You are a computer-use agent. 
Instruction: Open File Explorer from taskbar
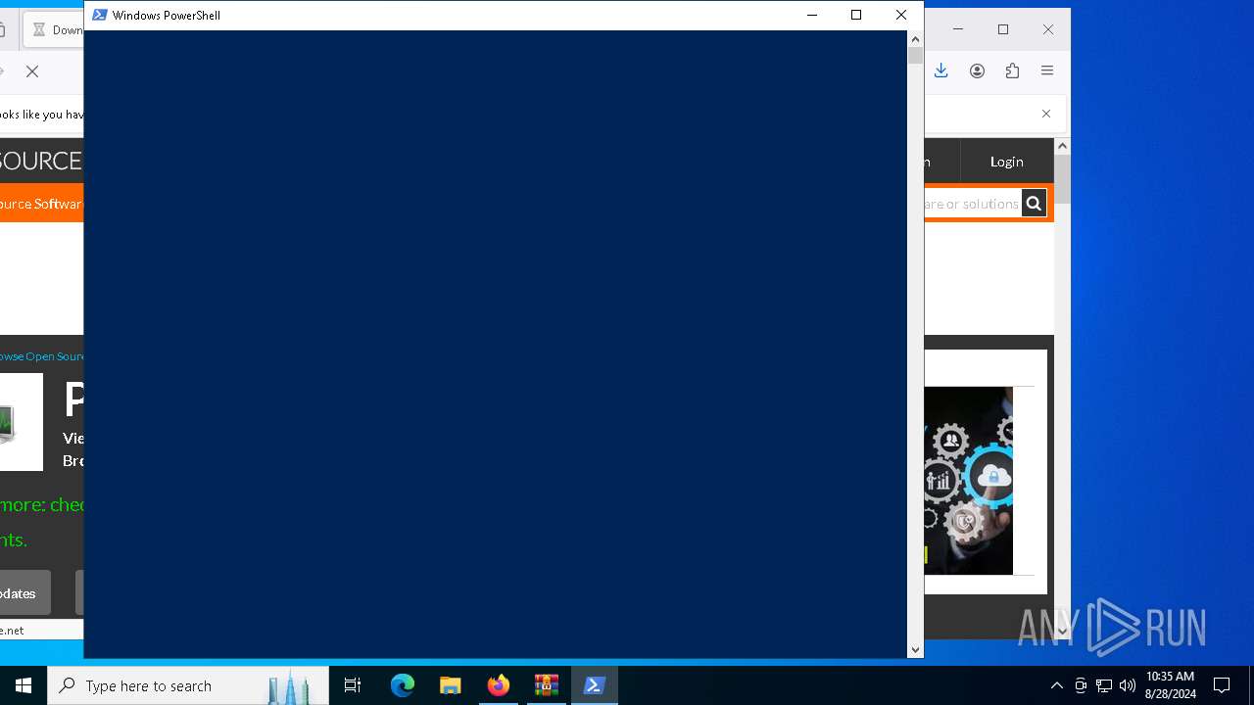451,685
